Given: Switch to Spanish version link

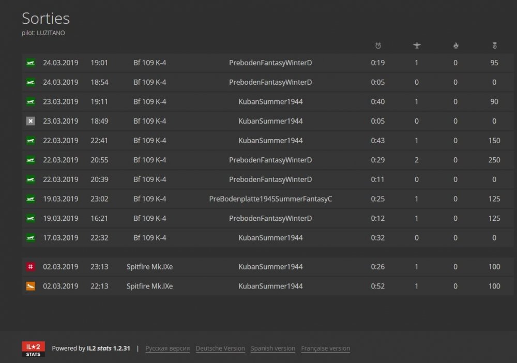Looking at the screenshot, I should click(272, 348).
